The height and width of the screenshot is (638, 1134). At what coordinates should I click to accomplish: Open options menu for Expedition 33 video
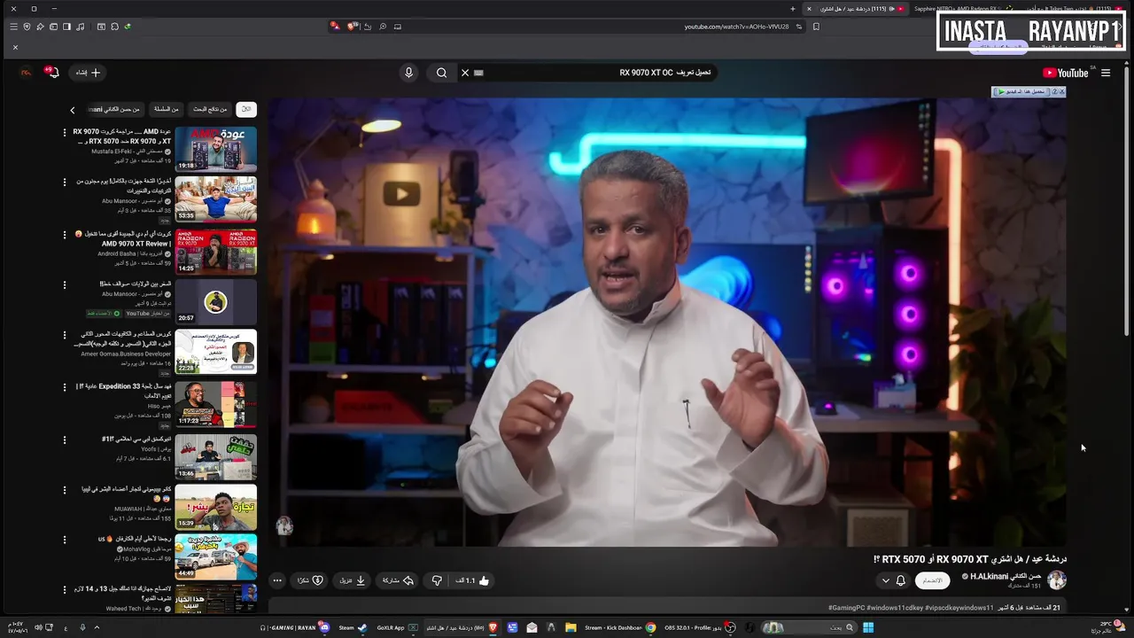coord(64,387)
